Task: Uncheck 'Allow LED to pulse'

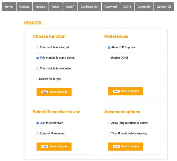Action: pyautogui.click(x=109, y=47)
